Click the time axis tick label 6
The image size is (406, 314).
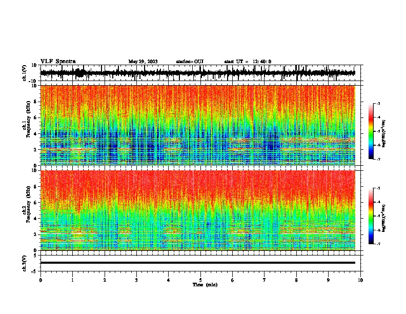[233, 280]
